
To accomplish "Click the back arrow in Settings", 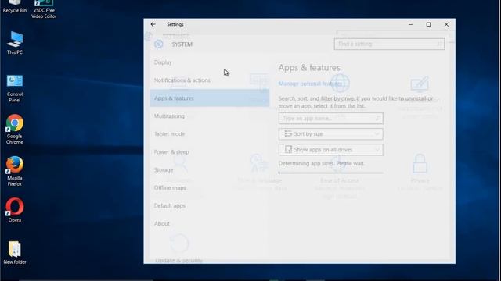I will click(x=153, y=24).
